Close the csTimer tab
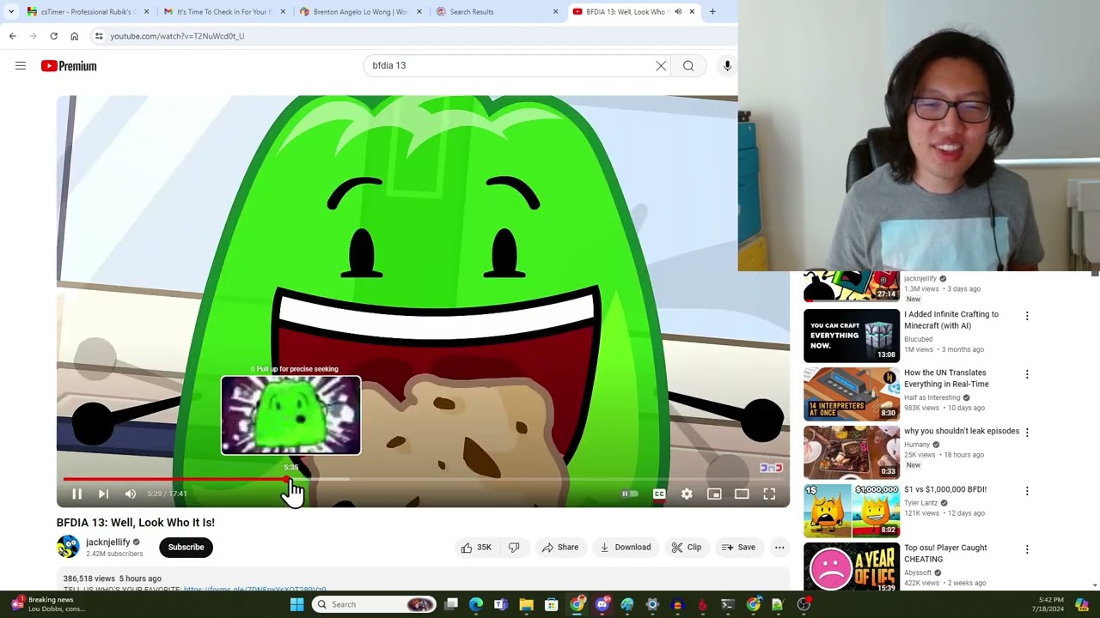This screenshot has height=618, width=1100. (147, 12)
